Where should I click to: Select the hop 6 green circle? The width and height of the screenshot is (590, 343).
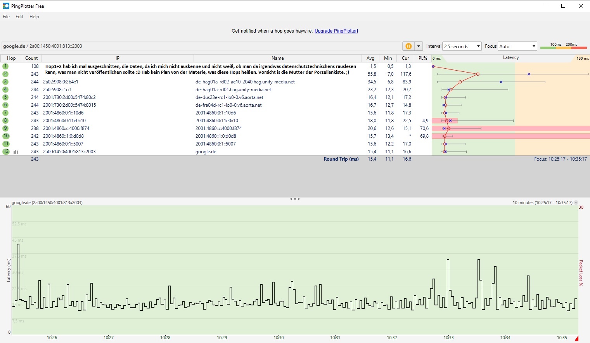coord(5,105)
